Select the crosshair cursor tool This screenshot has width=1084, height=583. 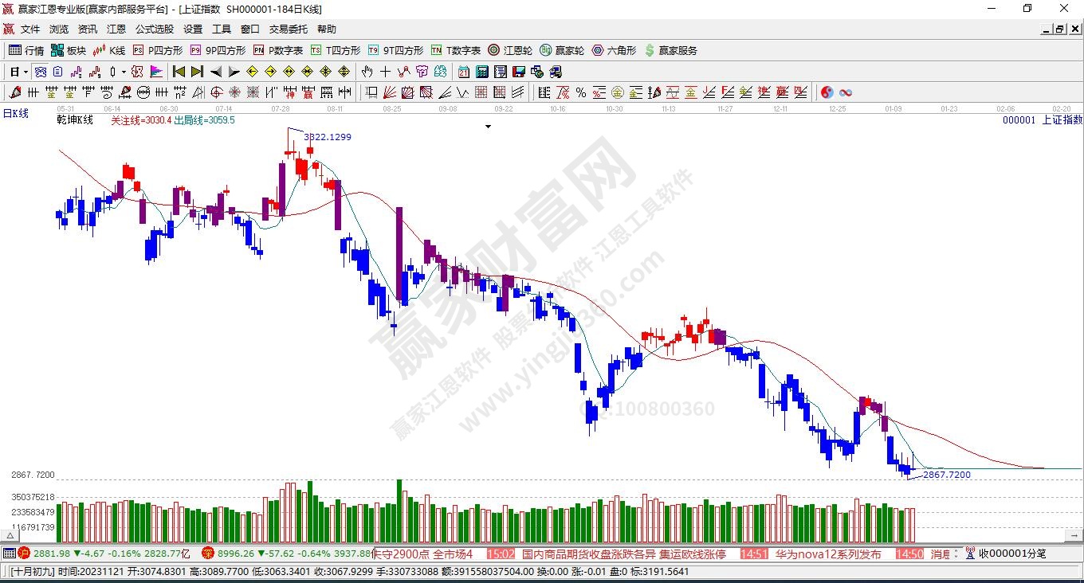(x=386, y=72)
